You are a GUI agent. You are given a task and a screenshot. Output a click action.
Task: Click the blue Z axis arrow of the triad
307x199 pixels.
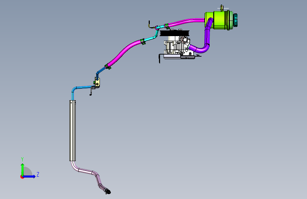coord(29,176)
